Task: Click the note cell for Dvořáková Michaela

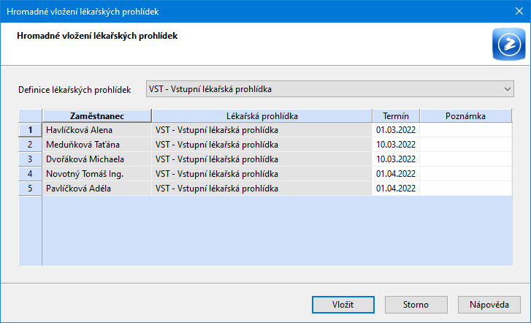Action: pos(466,159)
